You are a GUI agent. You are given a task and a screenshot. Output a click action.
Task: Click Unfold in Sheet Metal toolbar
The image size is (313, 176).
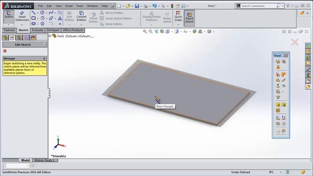(x=278, y=118)
